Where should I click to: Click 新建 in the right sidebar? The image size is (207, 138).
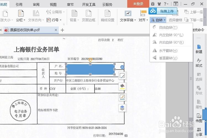click(199, 49)
